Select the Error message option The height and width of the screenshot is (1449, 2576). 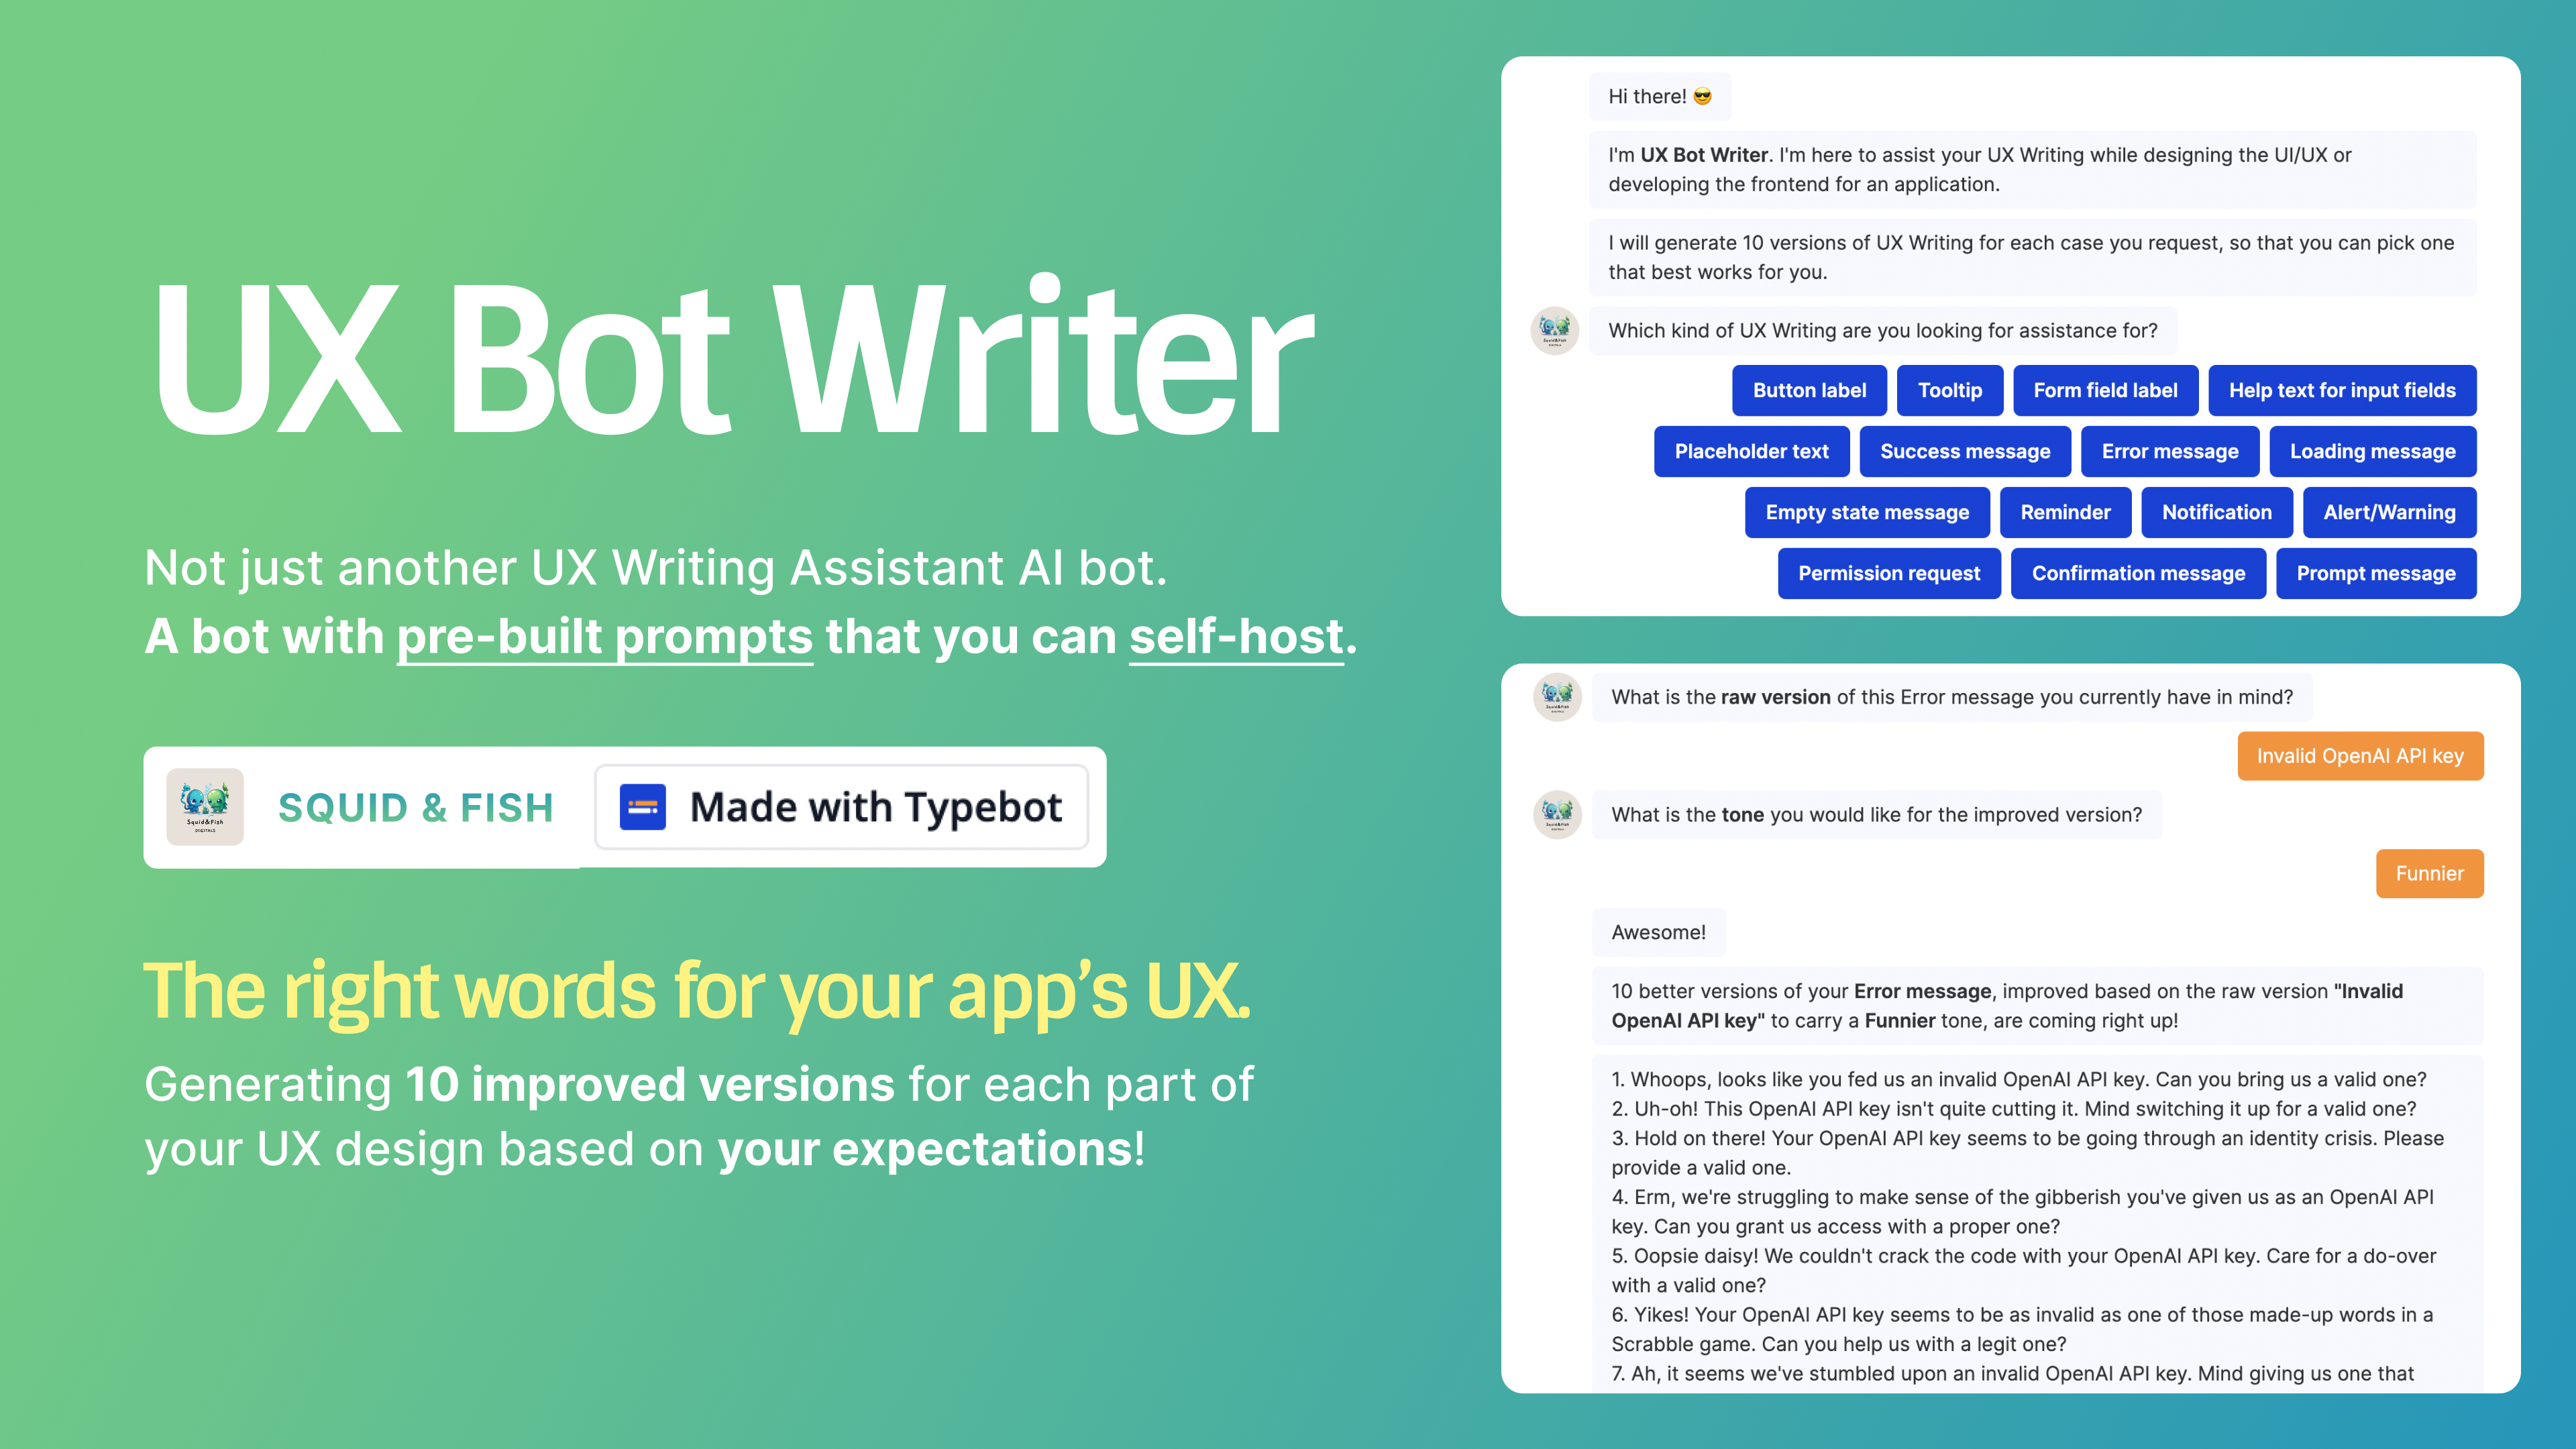(x=2169, y=451)
